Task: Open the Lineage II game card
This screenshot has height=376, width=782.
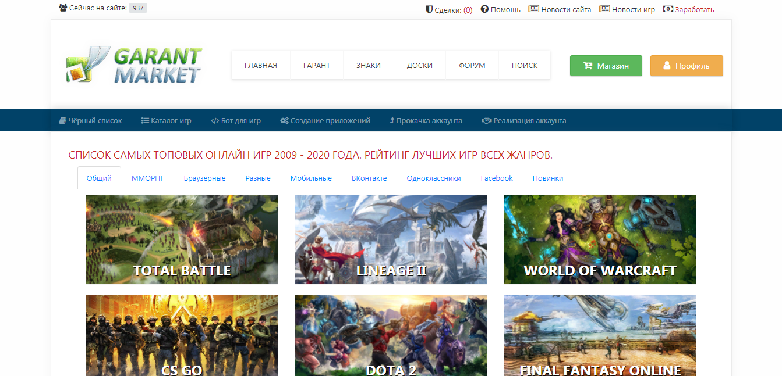Action: (391, 239)
